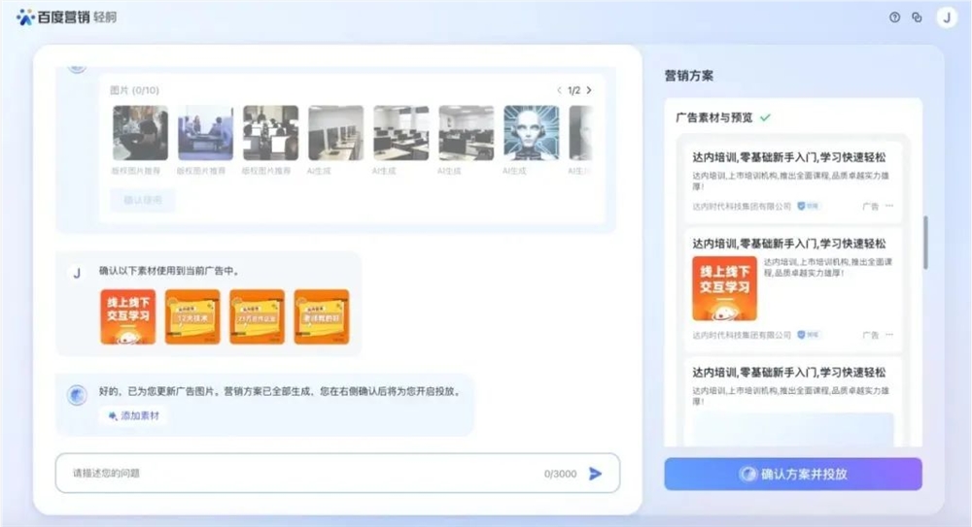Click the 广告 tag on first ad card
The width and height of the screenshot is (972, 527).
tap(870, 206)
